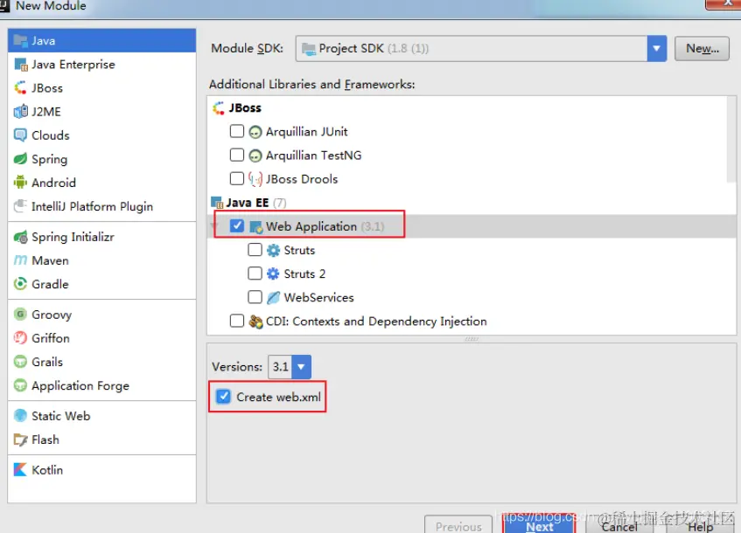Image resolution: width=741 pixels, height=533 pixels.
Task: Click the Static Web globe icon
Action: point(20,415)
